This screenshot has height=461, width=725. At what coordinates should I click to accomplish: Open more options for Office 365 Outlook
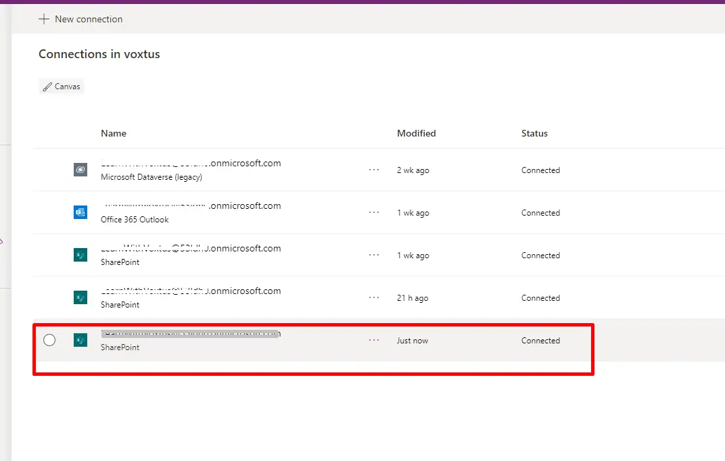374,212
